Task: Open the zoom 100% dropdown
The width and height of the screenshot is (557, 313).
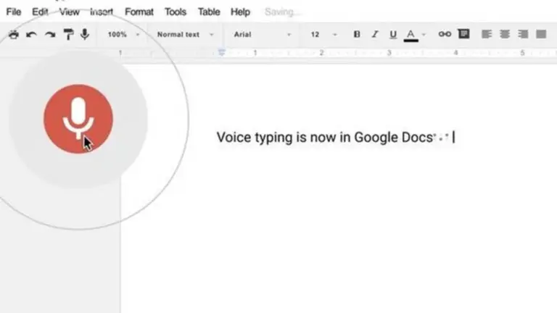Action: tap(123, 35)
